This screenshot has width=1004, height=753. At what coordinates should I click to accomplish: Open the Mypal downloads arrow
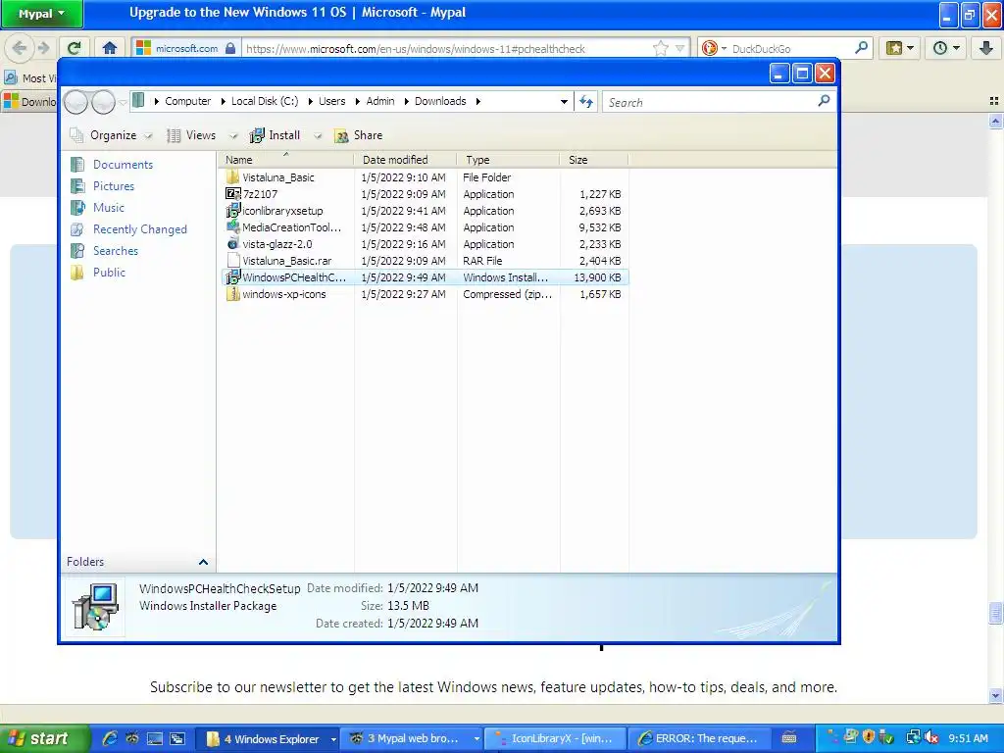coord(986,48)
